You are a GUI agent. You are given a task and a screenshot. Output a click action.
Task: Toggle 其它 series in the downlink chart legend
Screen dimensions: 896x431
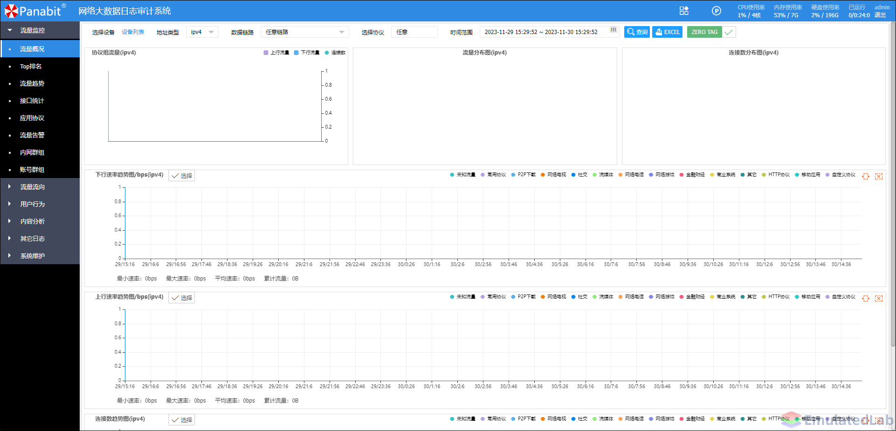tap(749, 175)
